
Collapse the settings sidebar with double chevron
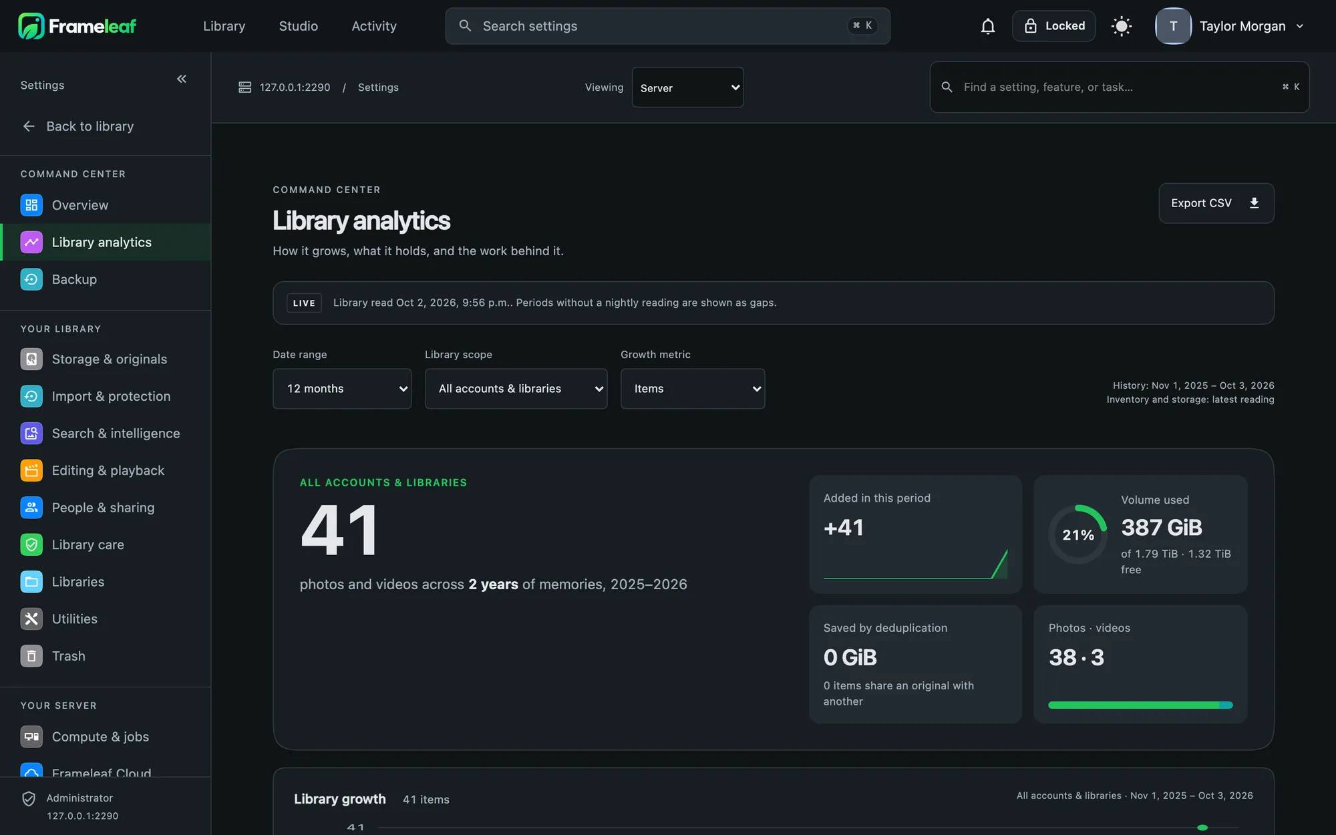[182, 79]
